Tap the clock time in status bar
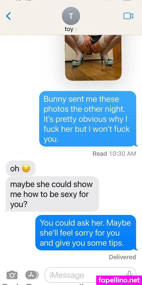The image size is (142, 285). pos(24,0)
